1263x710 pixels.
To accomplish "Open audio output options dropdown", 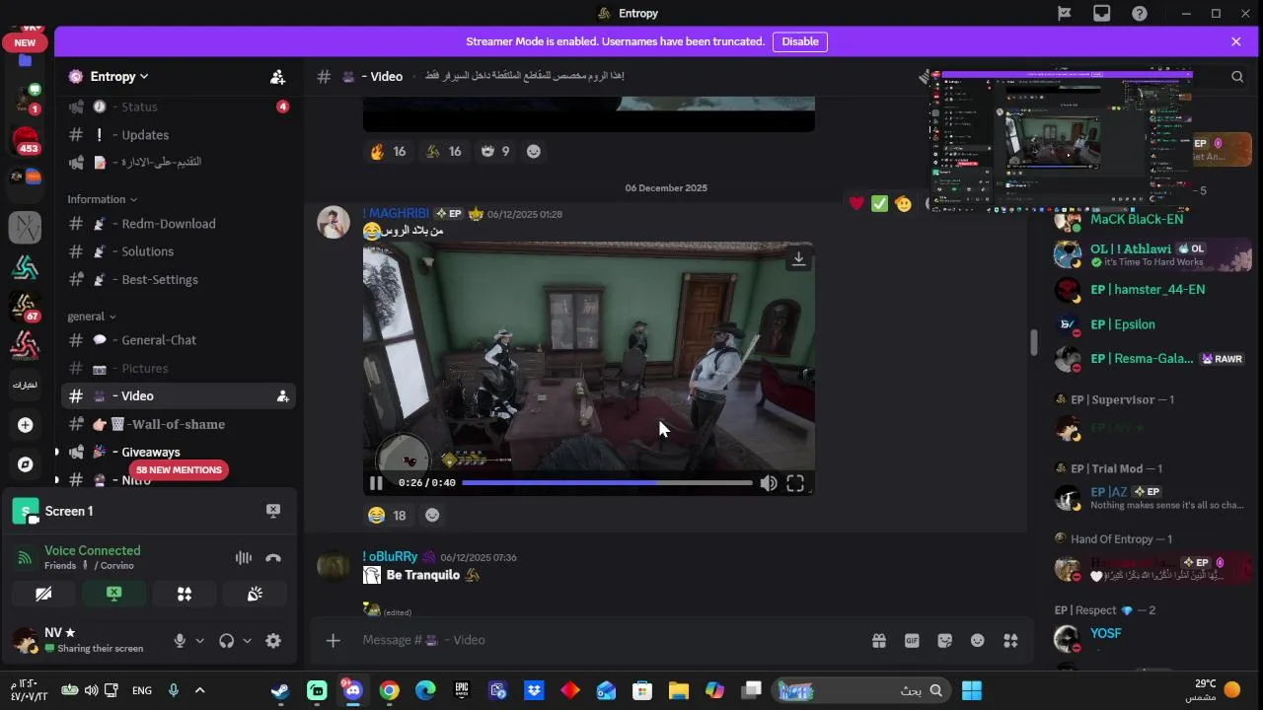I will (x=247, y=641).
